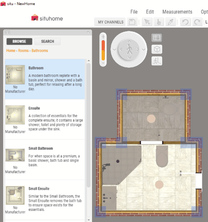Activate the hand pan tool
This screenshot has height=222, width=208.
[x=159, y=22]
